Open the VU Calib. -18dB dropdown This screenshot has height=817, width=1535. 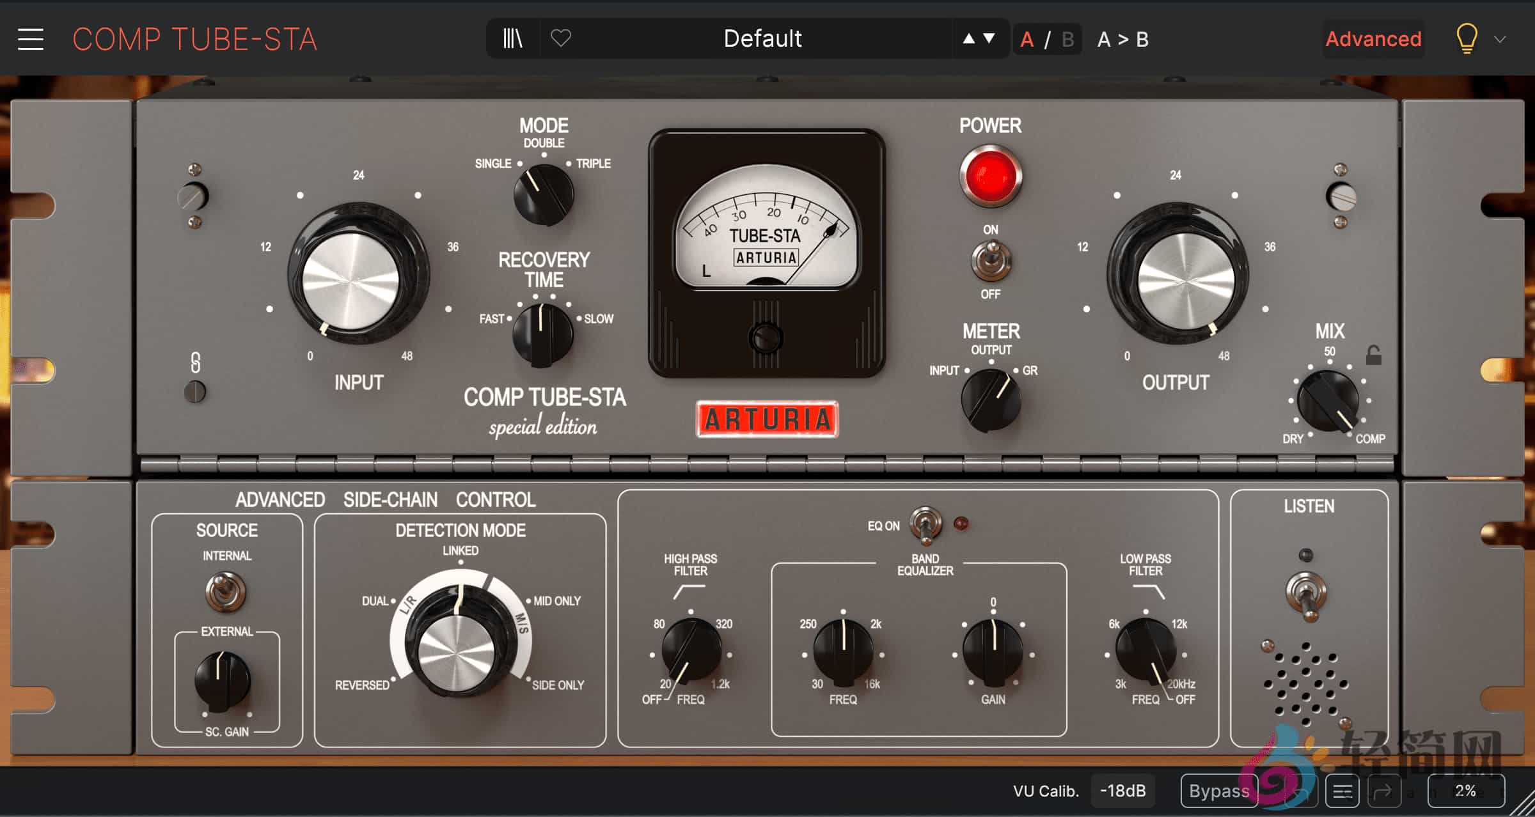click(x=1122, y=791)
